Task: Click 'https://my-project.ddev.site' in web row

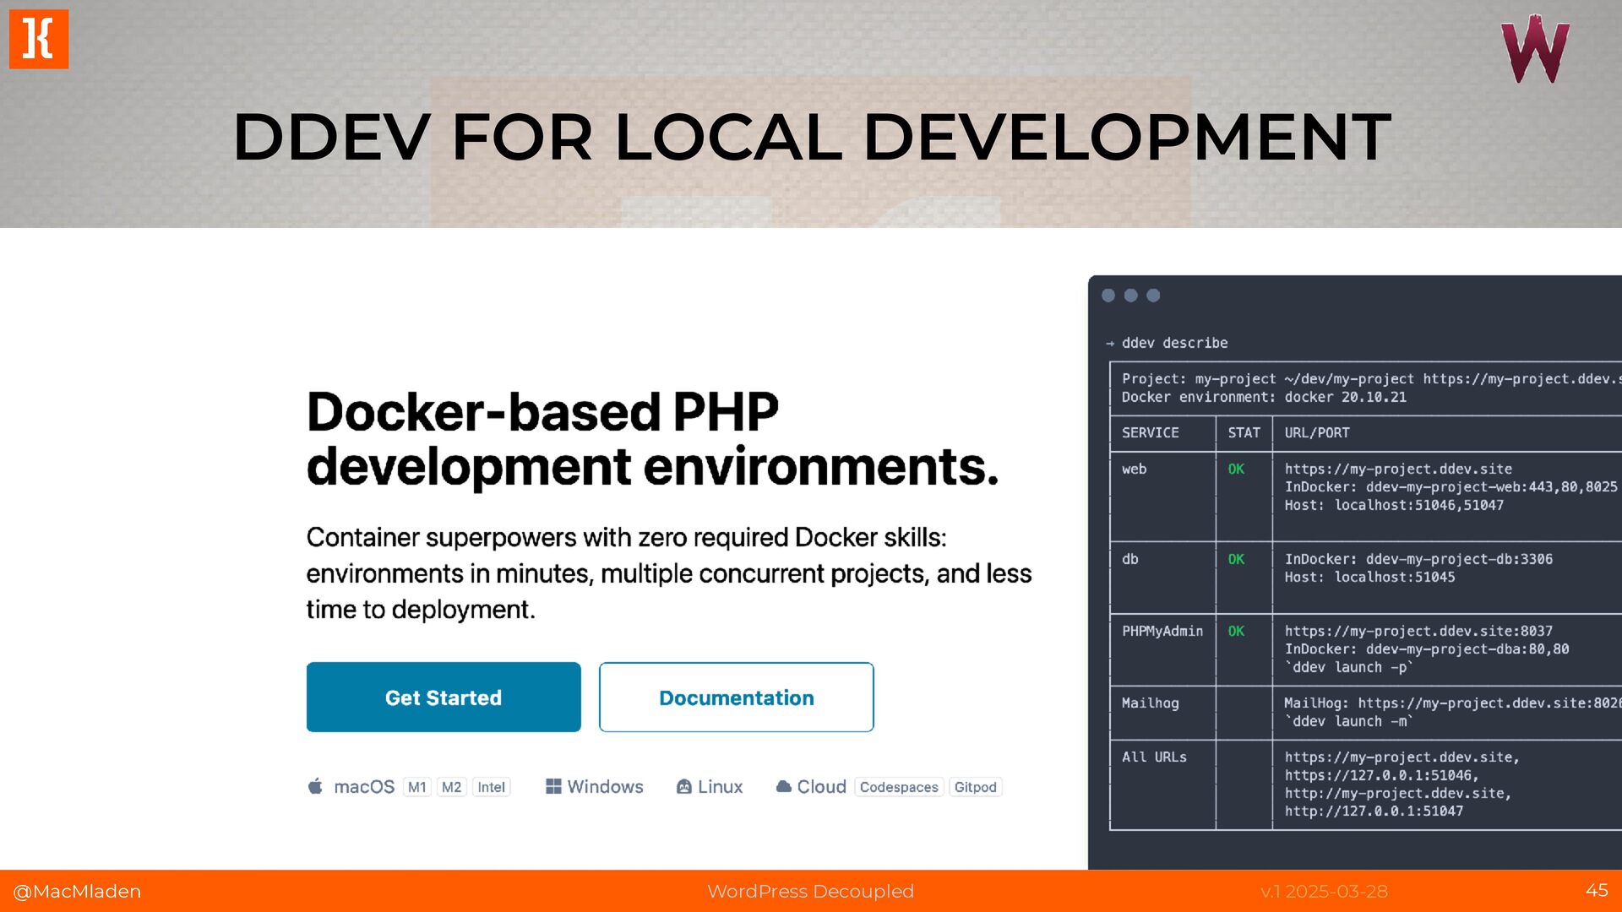Action: 1398,469
